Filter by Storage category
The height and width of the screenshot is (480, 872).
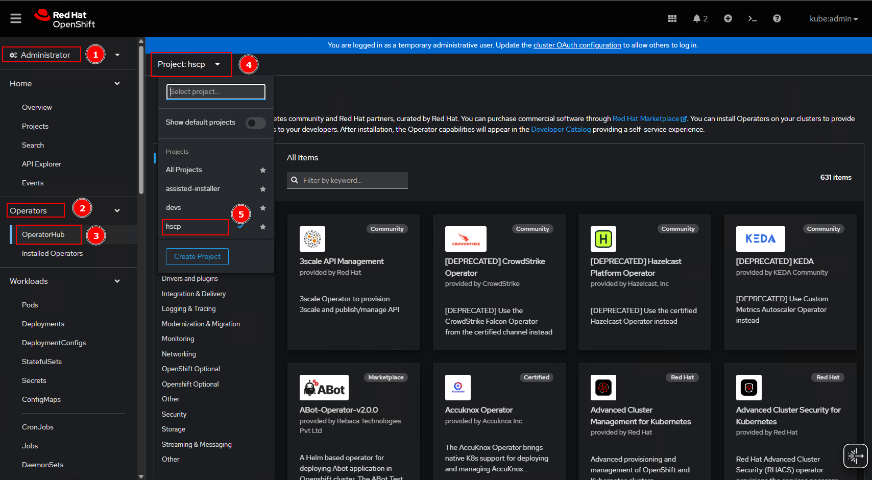point(174,429)
